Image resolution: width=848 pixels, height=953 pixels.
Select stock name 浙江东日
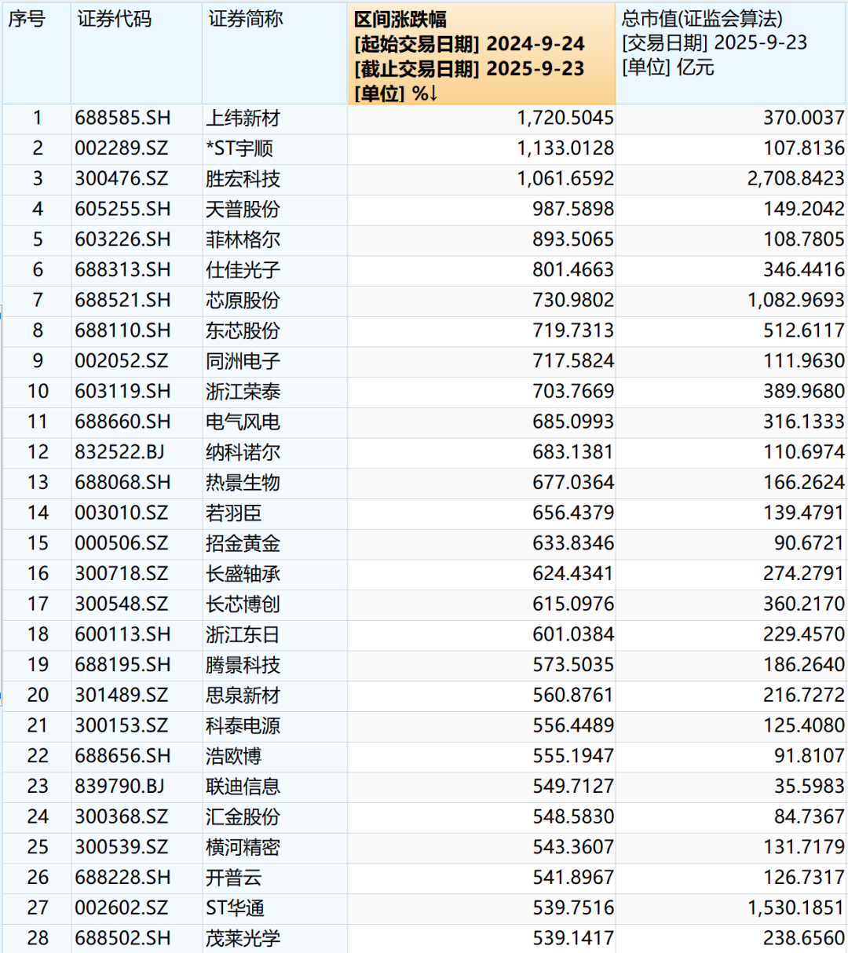(243, 634)
